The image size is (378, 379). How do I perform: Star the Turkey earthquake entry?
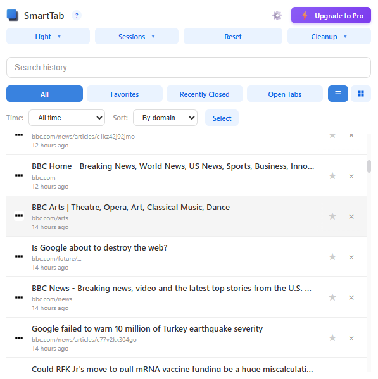(x=332, y=338)
